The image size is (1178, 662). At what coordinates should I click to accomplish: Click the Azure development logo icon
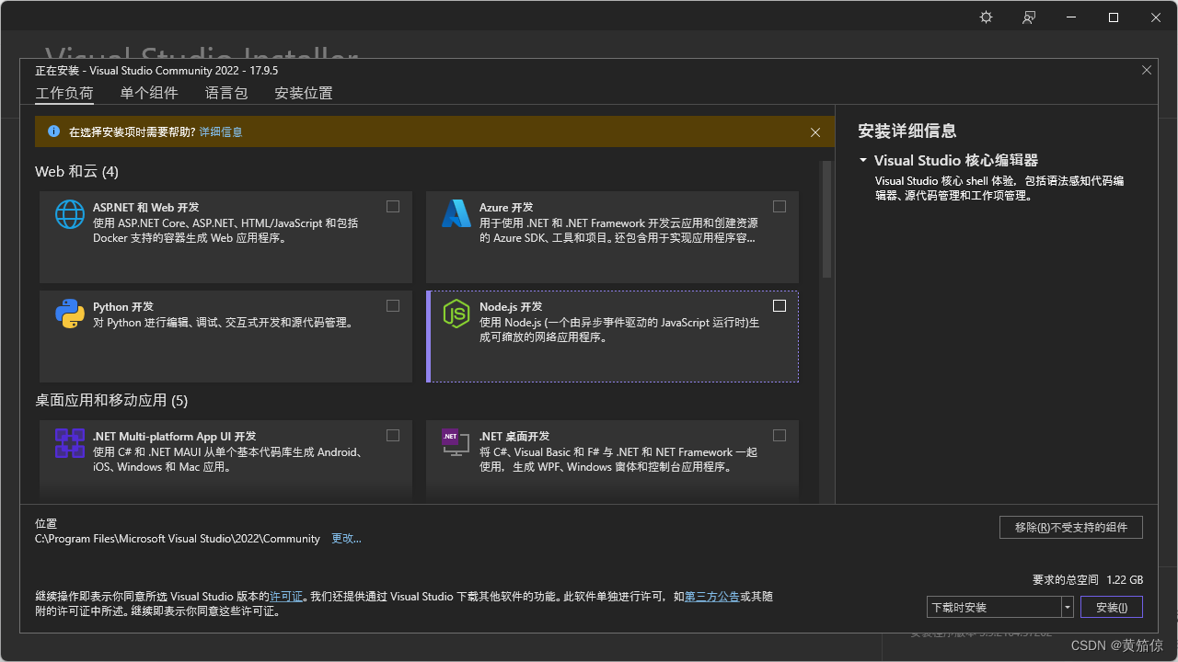pyautogui.click(x=456, y=213)
